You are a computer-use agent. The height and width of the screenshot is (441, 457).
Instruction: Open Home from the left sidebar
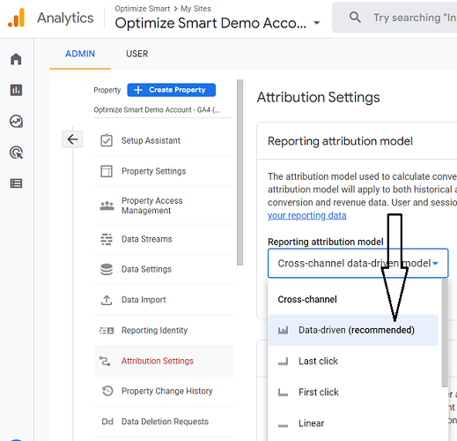tap(16, 59)
